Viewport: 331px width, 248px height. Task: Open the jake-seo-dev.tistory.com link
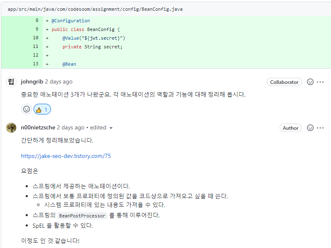click(66, 156)
